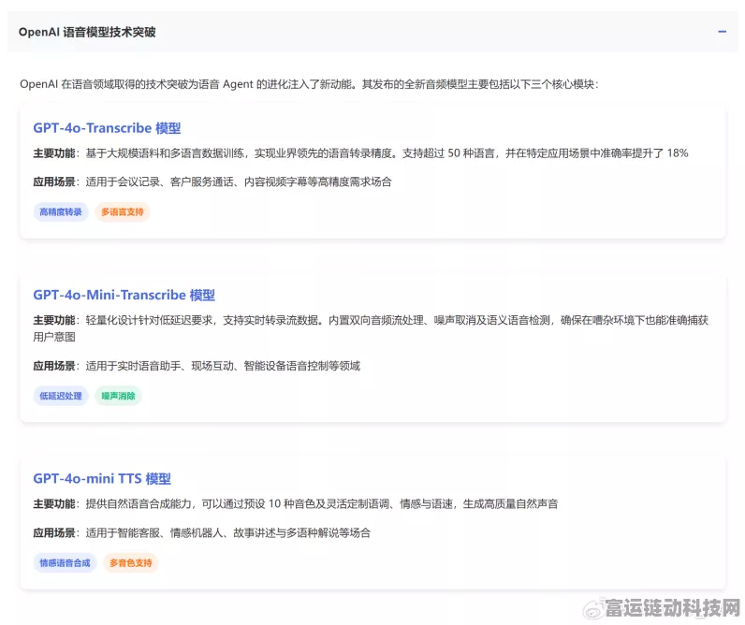Click the TTS 主要功能 line mentioning 10 种音色
The height and width of the screenshot is (625, 745).
coord(296,504)
